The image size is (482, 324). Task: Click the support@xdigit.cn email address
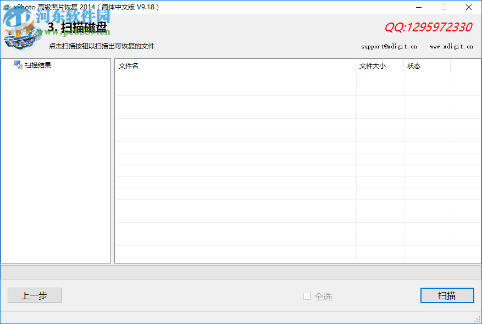(389, 46)
